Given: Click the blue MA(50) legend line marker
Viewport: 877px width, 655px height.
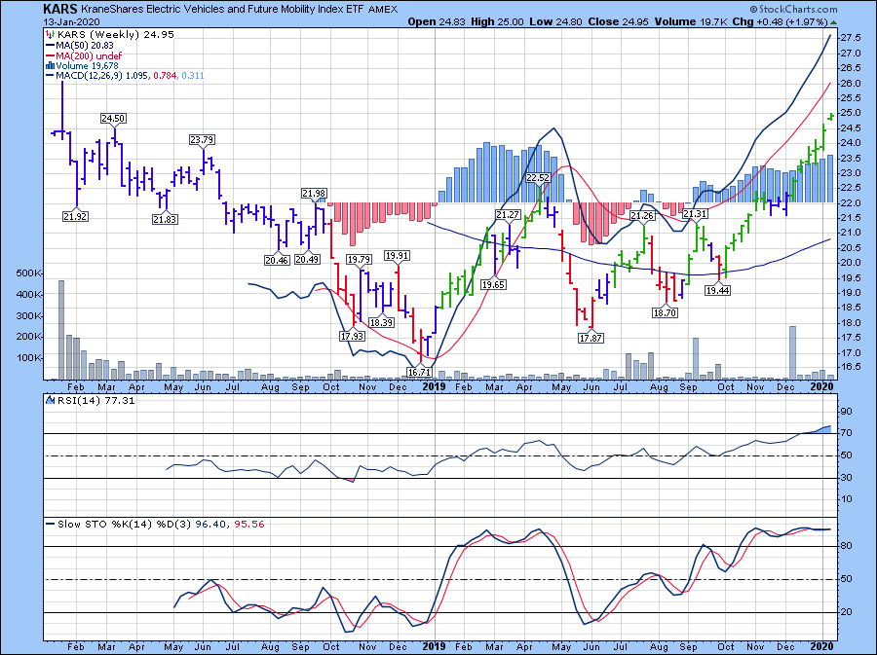Looking at the screenshot, I should point(49,46).
